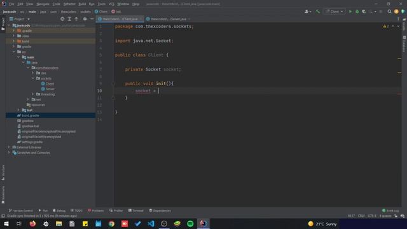This screenshot has width=407, height=229.
Task: Close the Server.java editor tab
Action: 190,19
